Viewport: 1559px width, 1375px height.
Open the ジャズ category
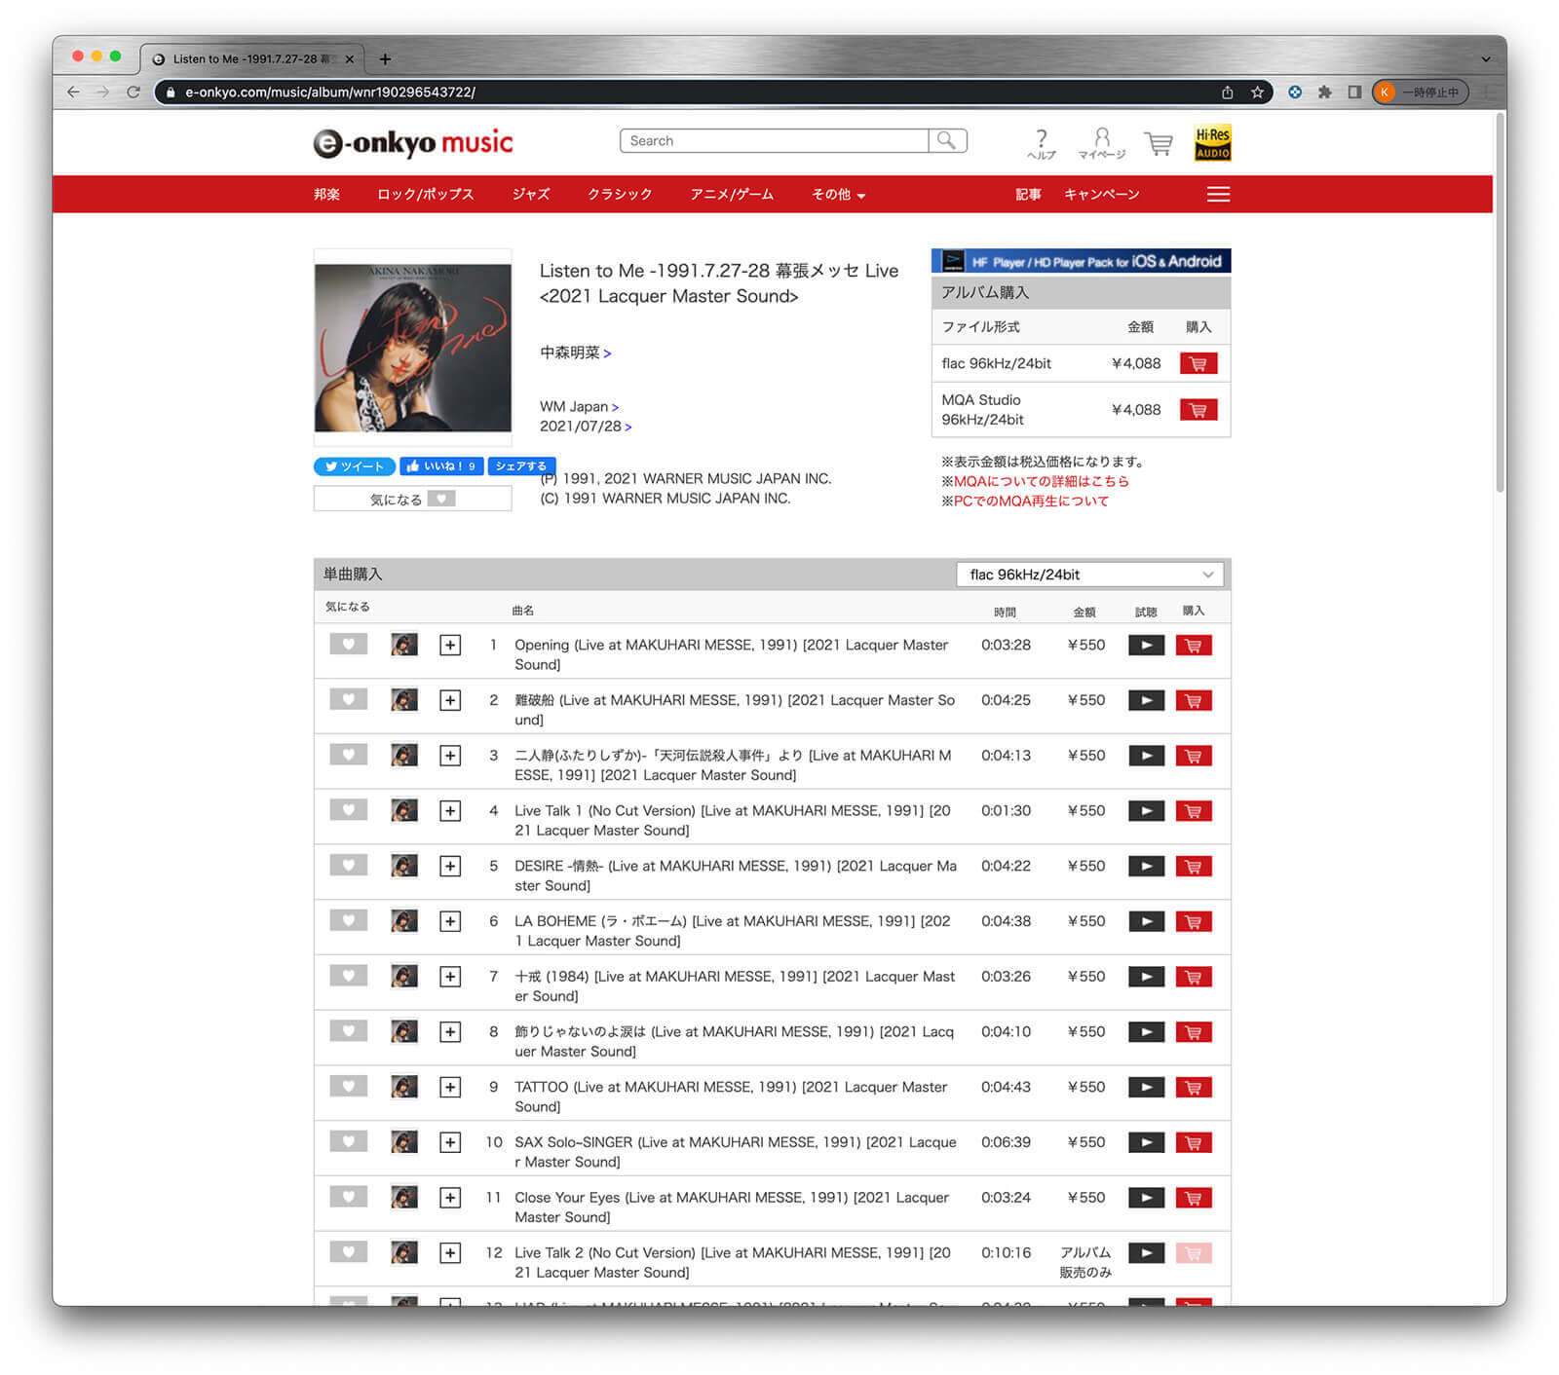(x=531, y=194)
